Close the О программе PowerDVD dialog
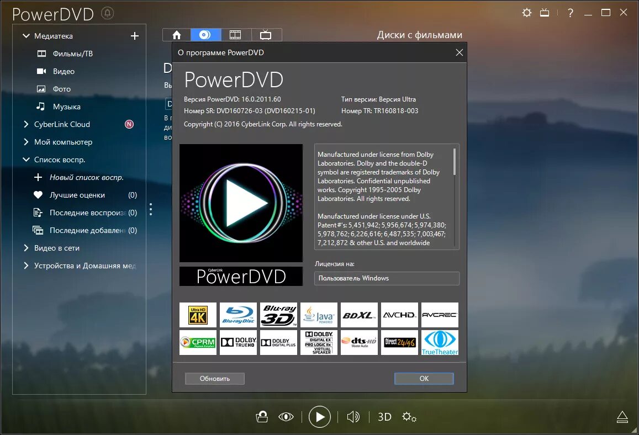This screenshot has height=435, width=639. click(x=460, y=52)
